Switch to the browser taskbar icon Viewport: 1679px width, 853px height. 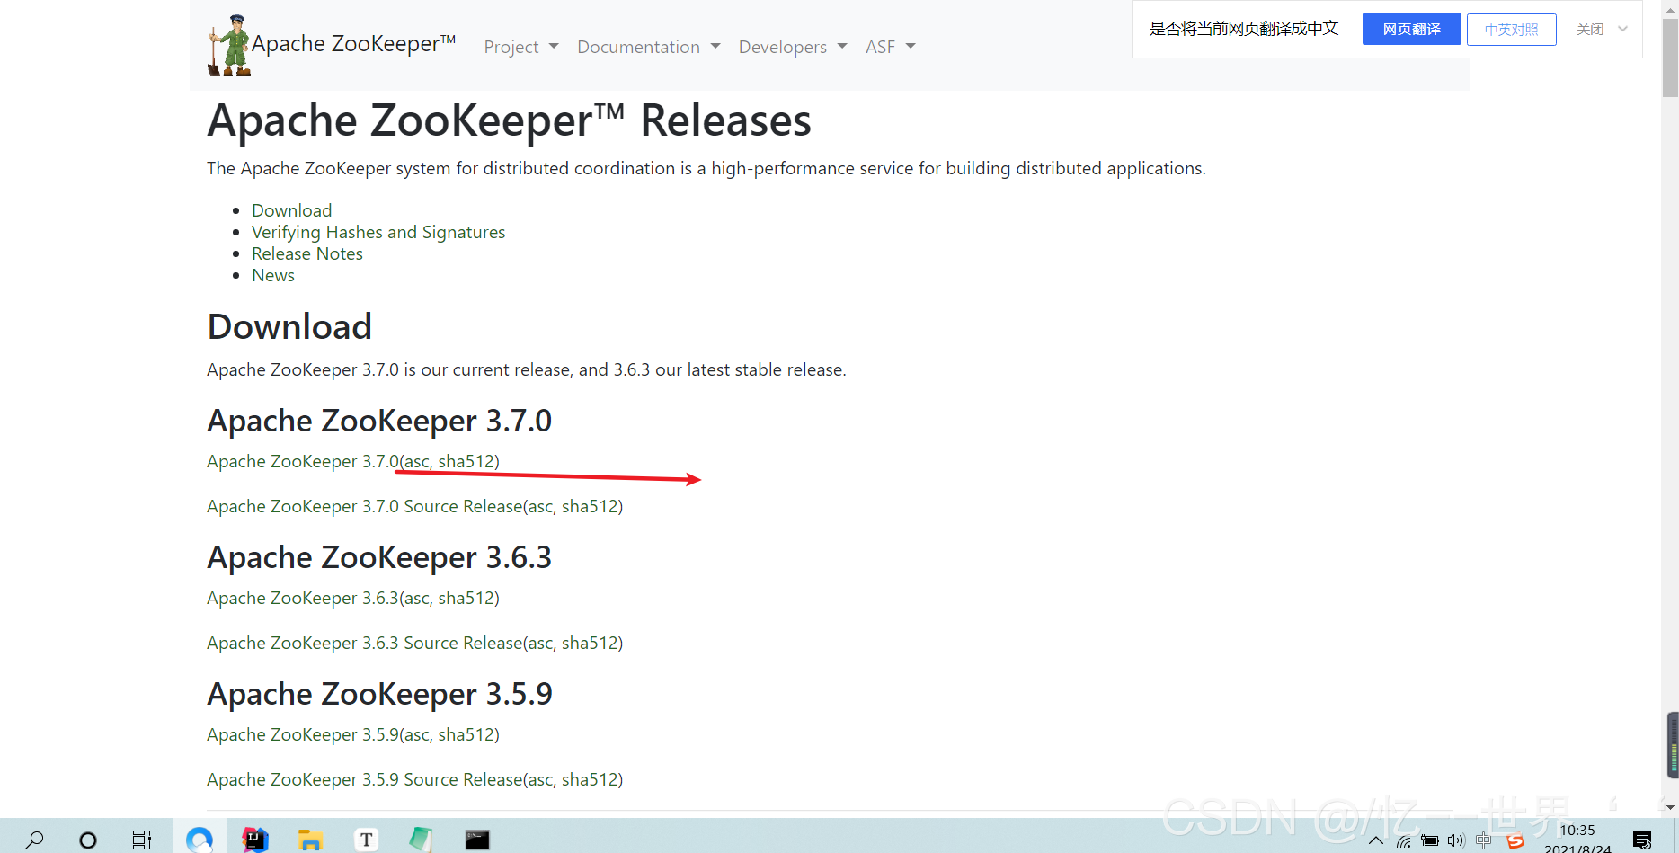[200, 840]
